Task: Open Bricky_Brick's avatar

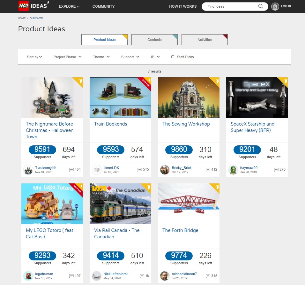Action: [x=165, y=170]
